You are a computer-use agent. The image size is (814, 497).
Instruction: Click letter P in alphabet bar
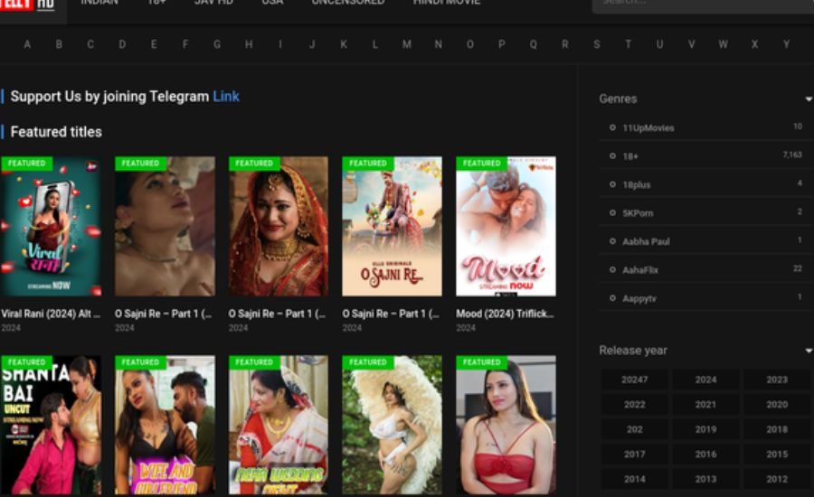click(501, 44)
